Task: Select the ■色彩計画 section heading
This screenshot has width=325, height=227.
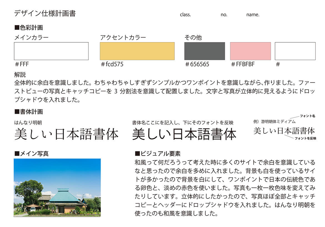Action: tap(28, 28)
